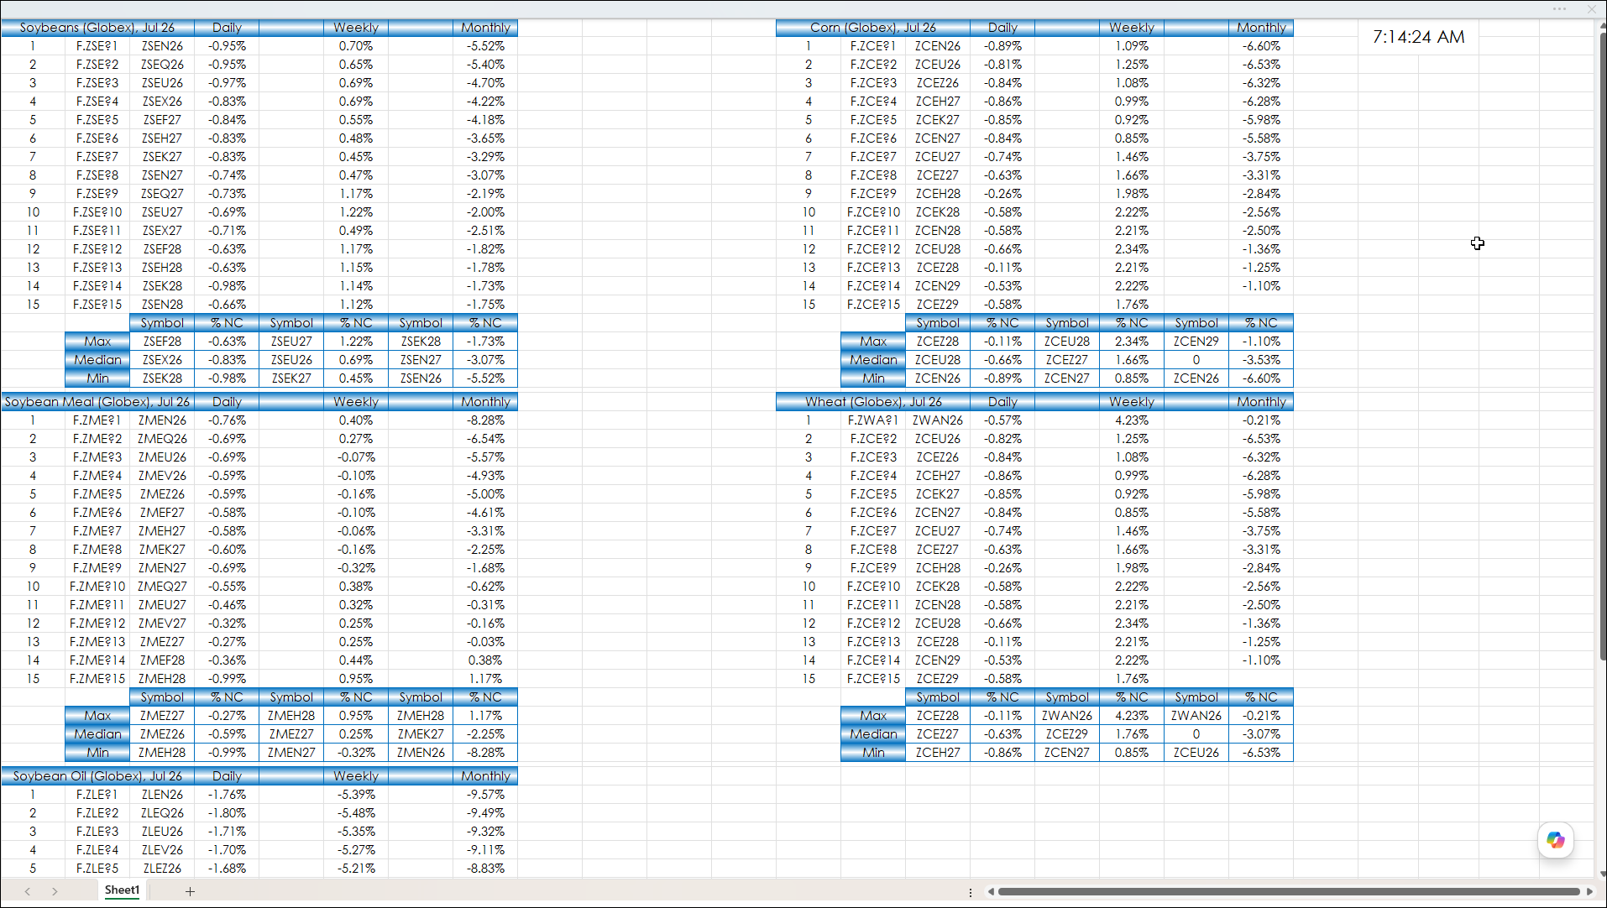Click horizontal scrollbar right arrow
The width and height of the screenshot is (1607, 908).
(x=1589, y=892)
